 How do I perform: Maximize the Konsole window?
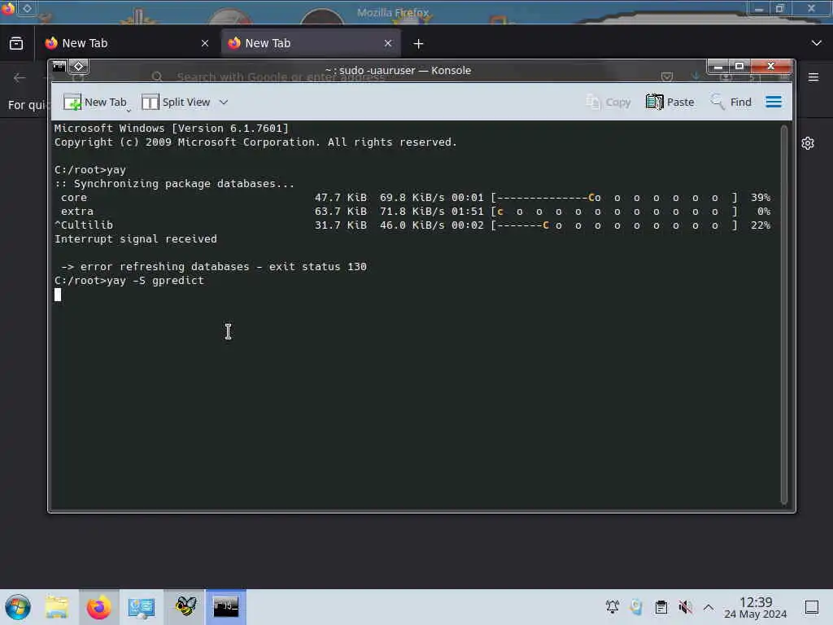click(x=739, y=67)
